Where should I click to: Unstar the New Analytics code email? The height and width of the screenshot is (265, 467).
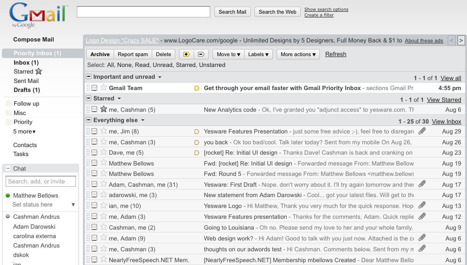pos(104,109)
